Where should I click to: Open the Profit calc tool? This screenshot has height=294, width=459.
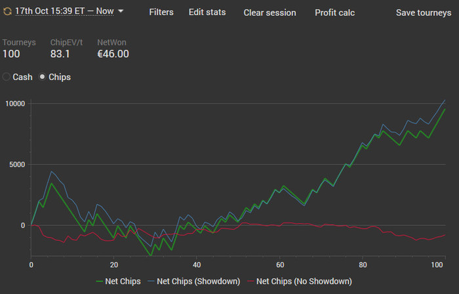click(334, 12)
